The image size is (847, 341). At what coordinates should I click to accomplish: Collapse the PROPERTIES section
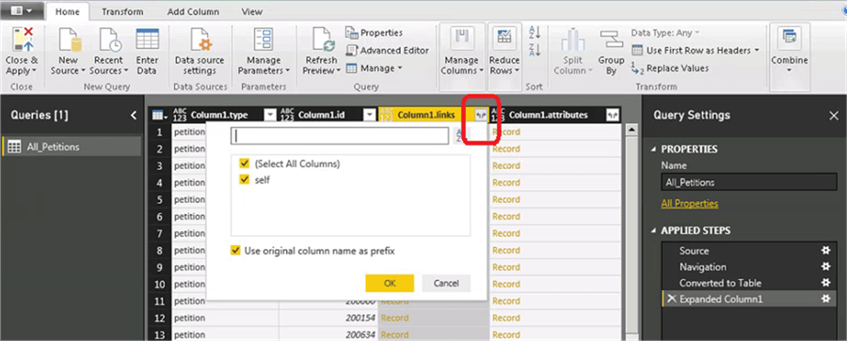[655, 149]
